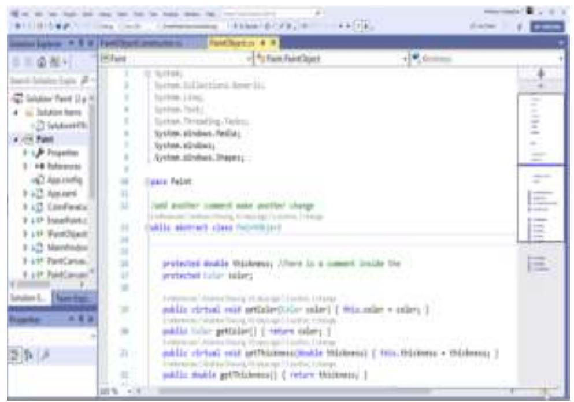Open the Edit menu
The width and height of the screenshot is (574, 402).
(x=38, y=14)
